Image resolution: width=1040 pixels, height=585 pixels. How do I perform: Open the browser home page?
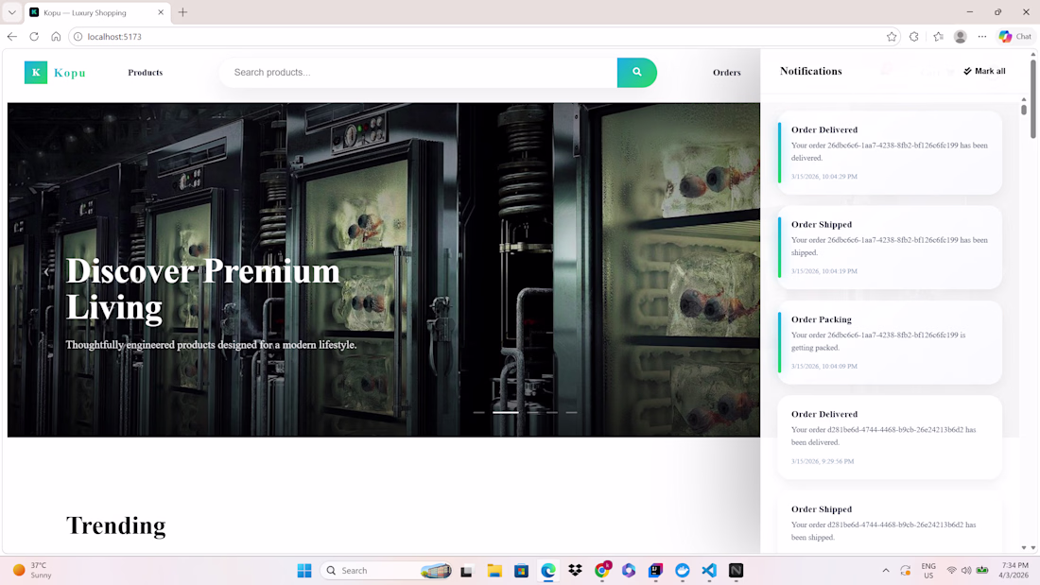(x=56, y=37)
